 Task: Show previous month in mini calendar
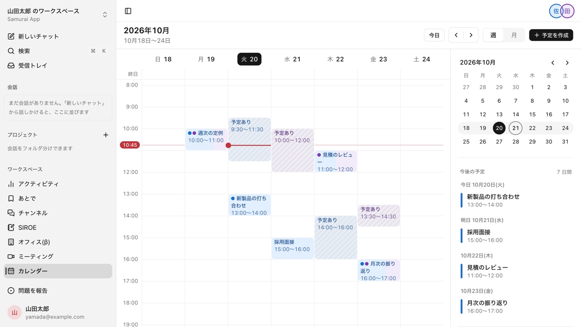(x=553, y=63)
